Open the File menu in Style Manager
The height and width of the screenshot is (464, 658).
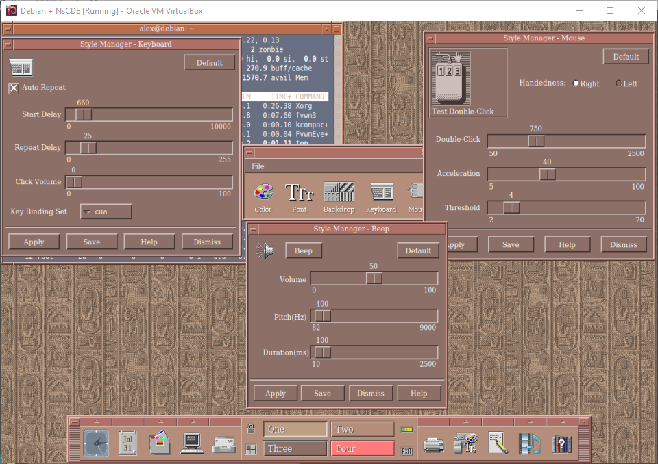(258, 166)
